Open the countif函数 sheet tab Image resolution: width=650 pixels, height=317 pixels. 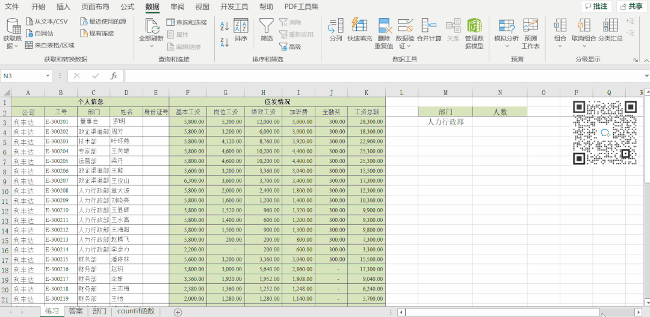(x=136, y=311)
